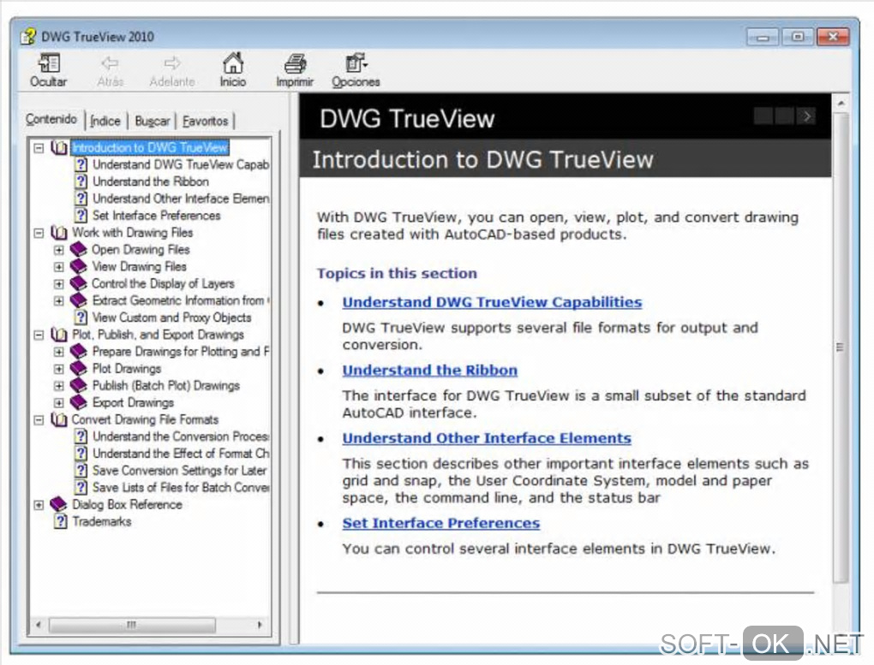Click the question page icon for Understand the Conversion Process
Image resolution: width=874 pixels, height=665 pixels.
point(81,436)
